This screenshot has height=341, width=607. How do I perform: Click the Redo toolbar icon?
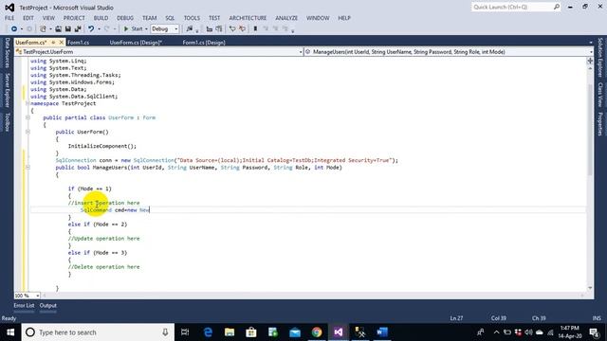click(x=107, y=29)
